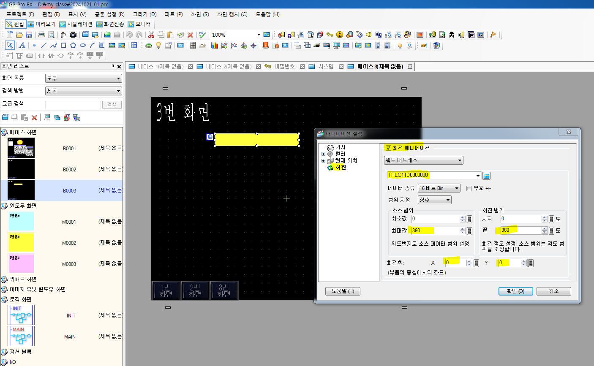This screenshot has width=594, height=366.
Task: Select the straight line drawing tool
Action: click(x=44, y=45)
